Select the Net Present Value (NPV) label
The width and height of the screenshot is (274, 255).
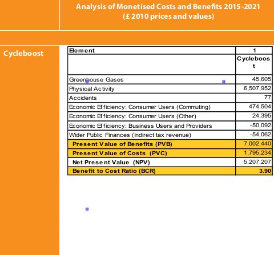click(111, 163)
